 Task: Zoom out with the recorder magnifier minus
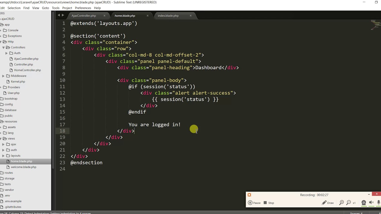(x=349, y=203)
